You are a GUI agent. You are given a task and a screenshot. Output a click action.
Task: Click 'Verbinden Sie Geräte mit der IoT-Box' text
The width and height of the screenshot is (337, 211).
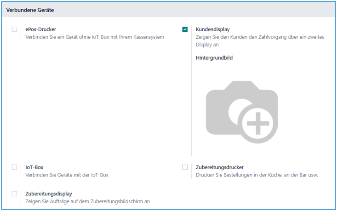(67, 175)
